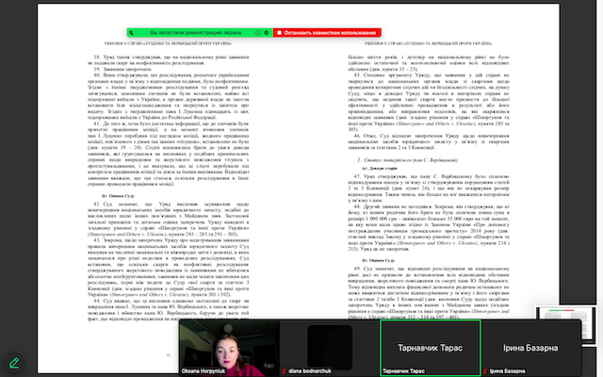Click paragraph 42 in left page
The height and width of the screenshot is (377, 603).
tap(168, 219)
